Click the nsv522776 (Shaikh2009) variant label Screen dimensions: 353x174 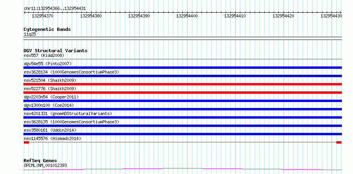pyautogui.click(x=50, y=89)
